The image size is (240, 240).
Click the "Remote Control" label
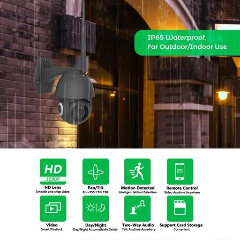pyautogui.click(x=182, y=188)
